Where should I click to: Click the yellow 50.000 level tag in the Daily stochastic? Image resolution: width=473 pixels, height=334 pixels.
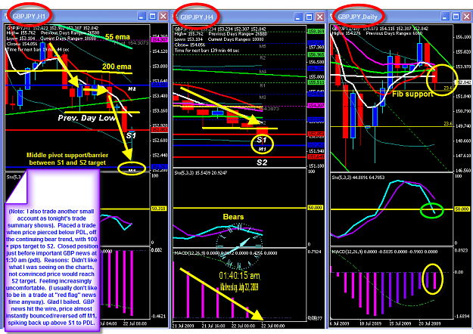(462, 209)
